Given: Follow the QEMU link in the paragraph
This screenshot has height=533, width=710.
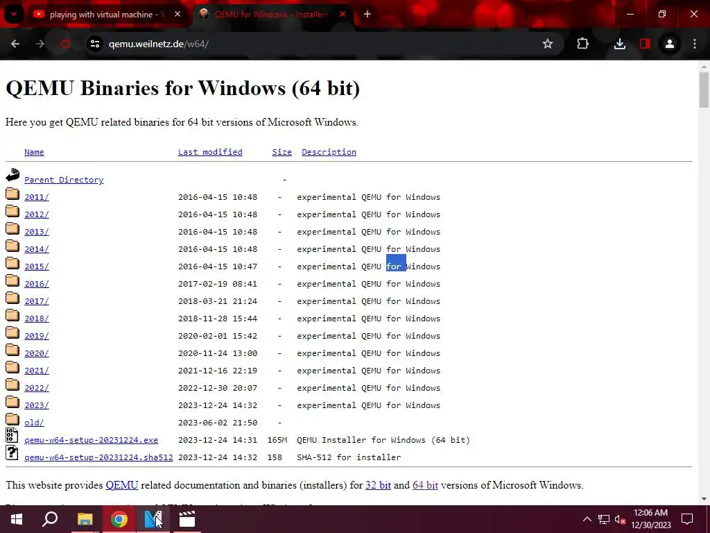Looking at the screenshot, I should click(122, 485).
